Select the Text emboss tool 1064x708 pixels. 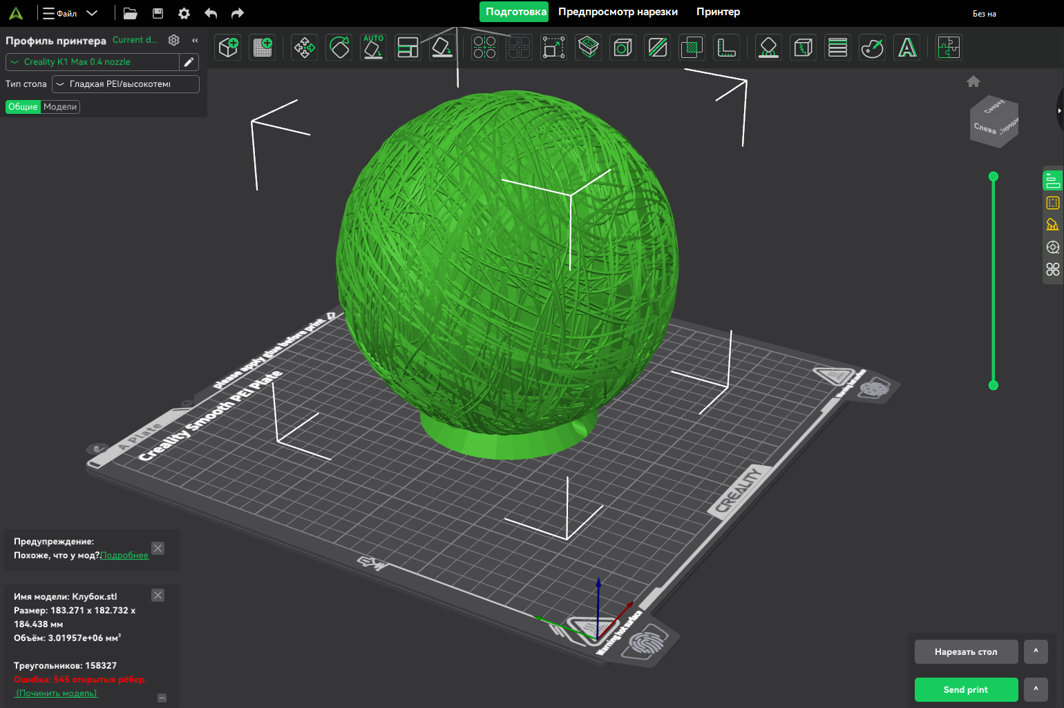click(907, 48)
